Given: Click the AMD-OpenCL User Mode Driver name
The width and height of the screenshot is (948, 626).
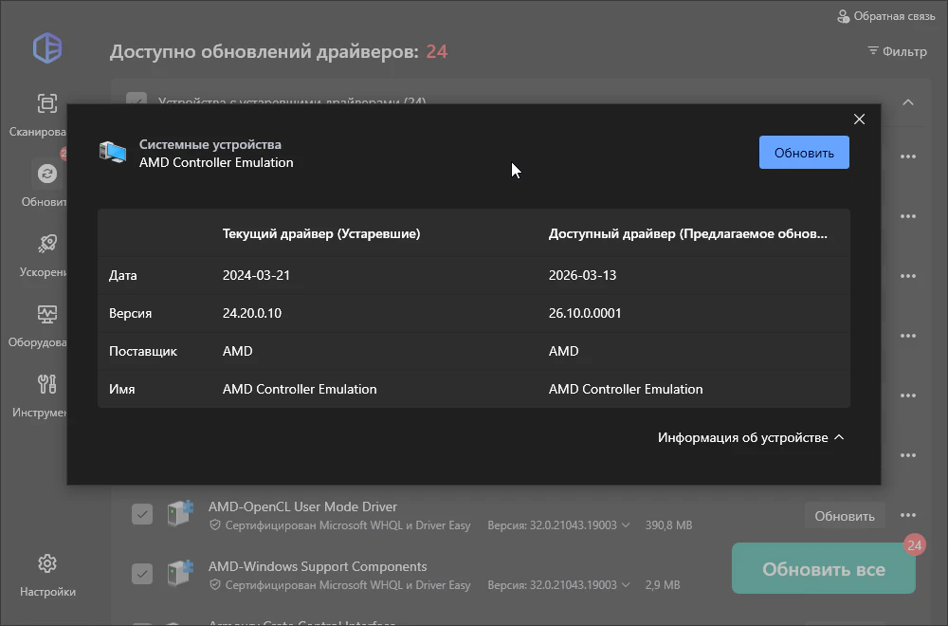Looking at the screenshot, I should pyautogui.click(x=303, y=506).
